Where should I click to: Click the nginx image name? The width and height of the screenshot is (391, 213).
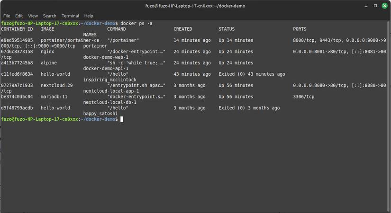point(47,52)
